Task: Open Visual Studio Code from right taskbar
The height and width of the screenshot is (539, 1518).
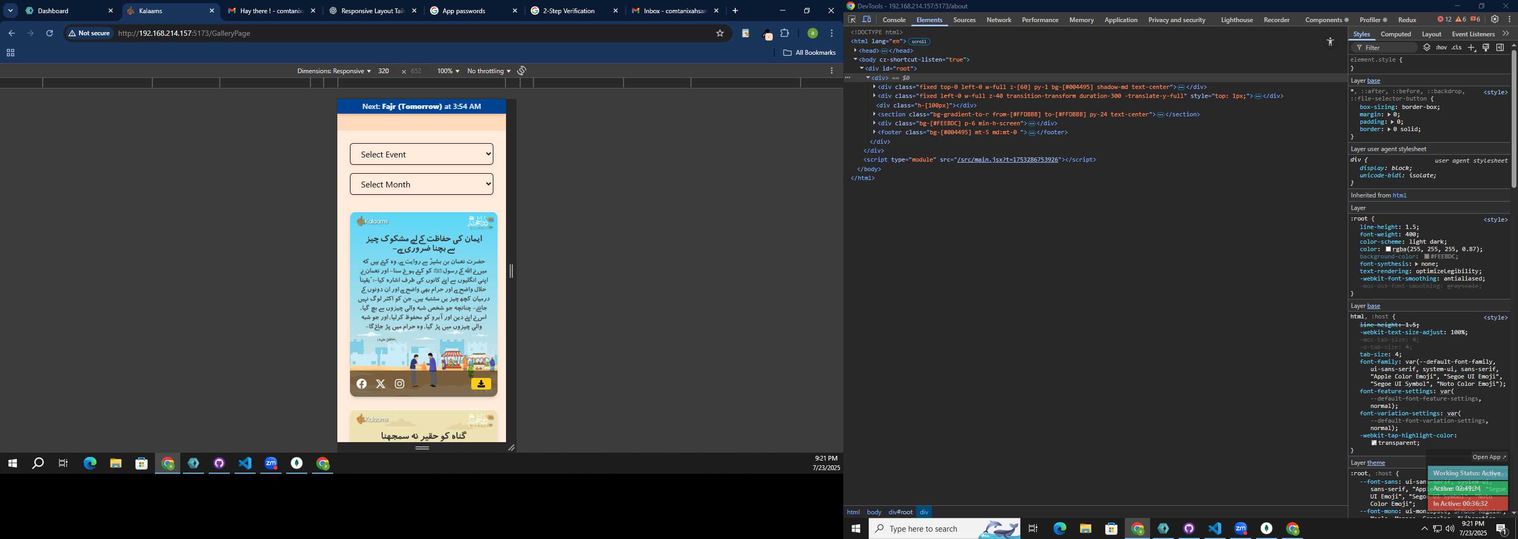Action: tap(1214, 528)
